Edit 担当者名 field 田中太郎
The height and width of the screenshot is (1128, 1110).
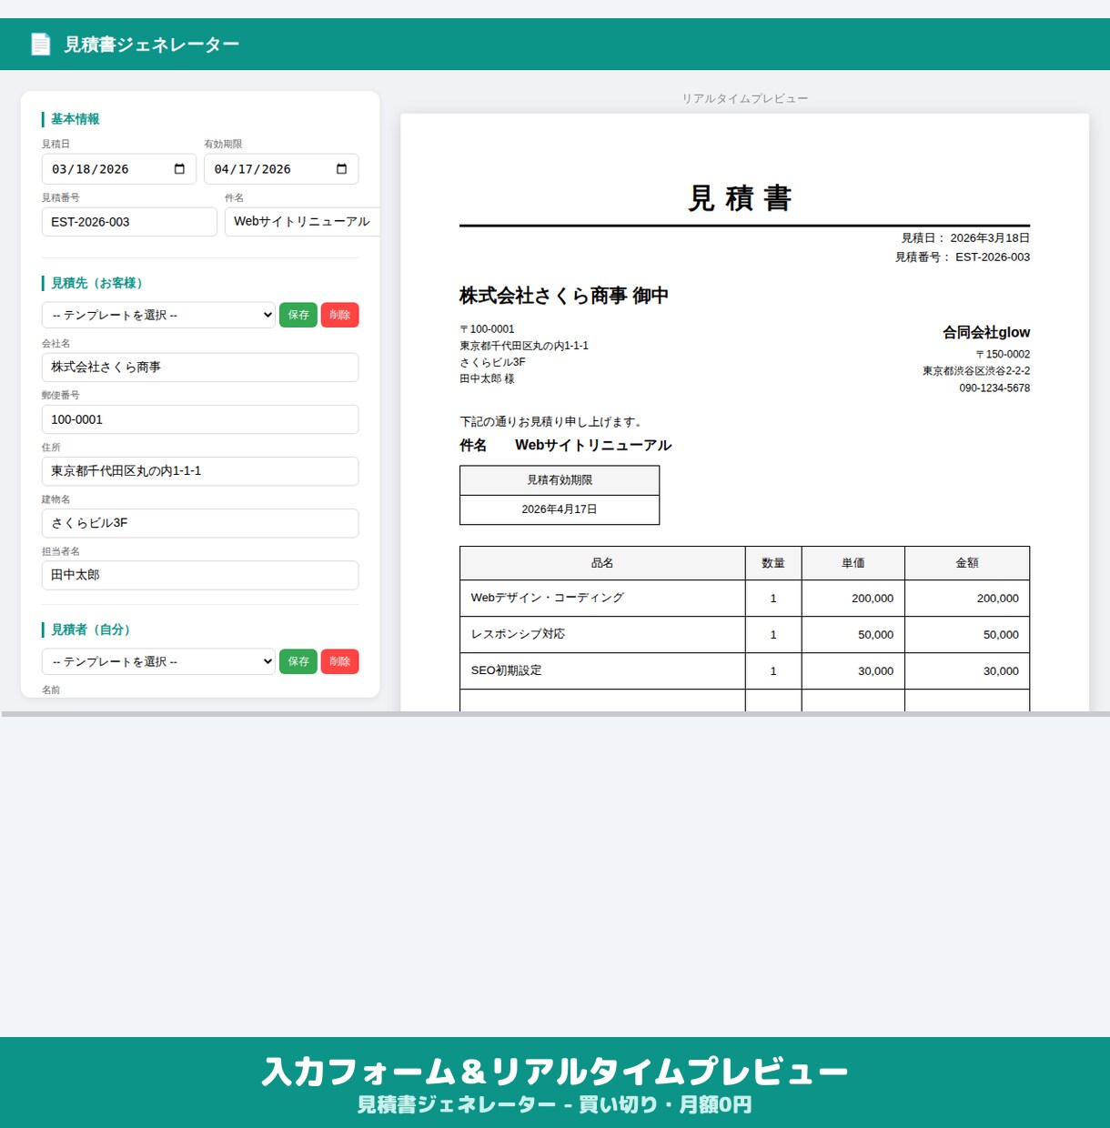[x=200, y=575]
